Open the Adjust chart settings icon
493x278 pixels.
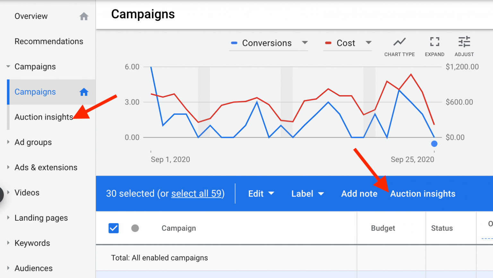464,42
